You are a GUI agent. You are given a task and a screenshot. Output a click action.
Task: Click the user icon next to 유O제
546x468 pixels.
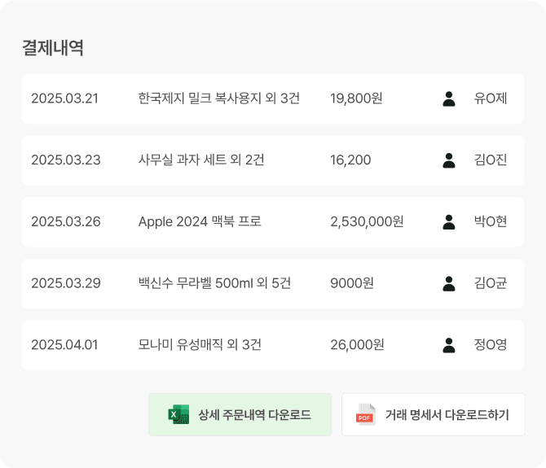(449, 98)
